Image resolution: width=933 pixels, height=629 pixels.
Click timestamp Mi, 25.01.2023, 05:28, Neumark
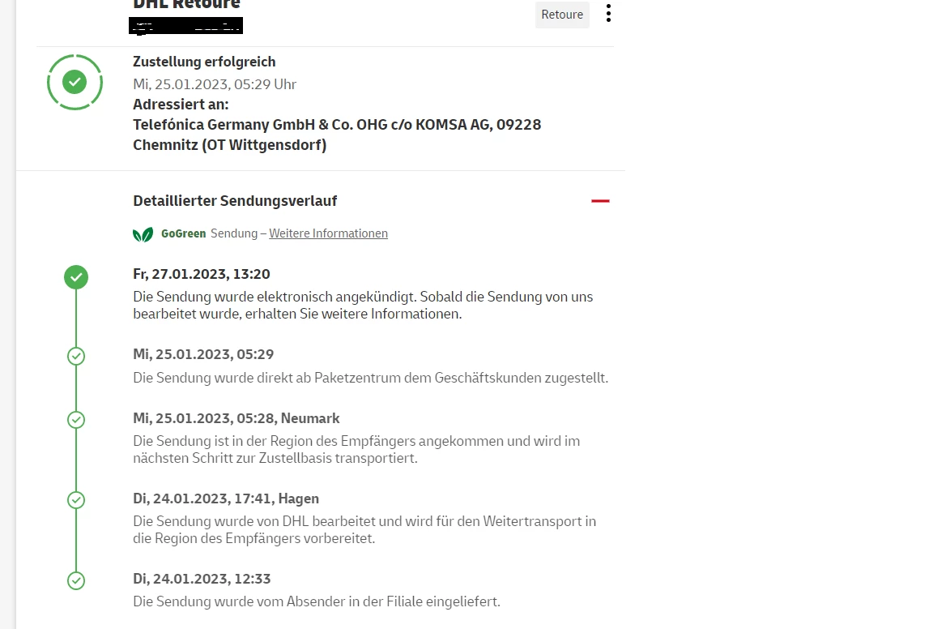coord(236,418)
